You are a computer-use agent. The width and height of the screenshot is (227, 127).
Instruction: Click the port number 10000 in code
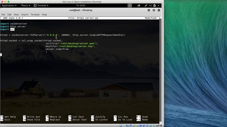(65, 35)
